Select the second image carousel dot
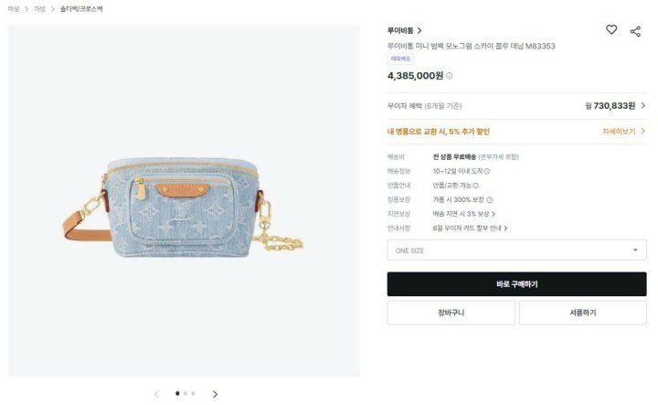The width and height of the screenshot is (658, 405). click(x=186, y=393)
